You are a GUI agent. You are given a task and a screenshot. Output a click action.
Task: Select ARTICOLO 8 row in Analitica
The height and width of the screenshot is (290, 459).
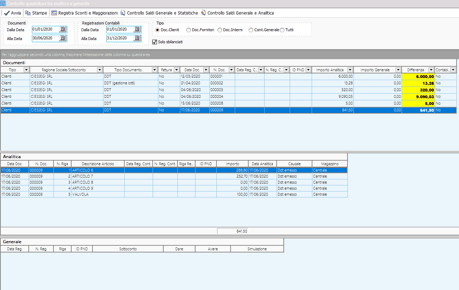(x=174, y=182)
